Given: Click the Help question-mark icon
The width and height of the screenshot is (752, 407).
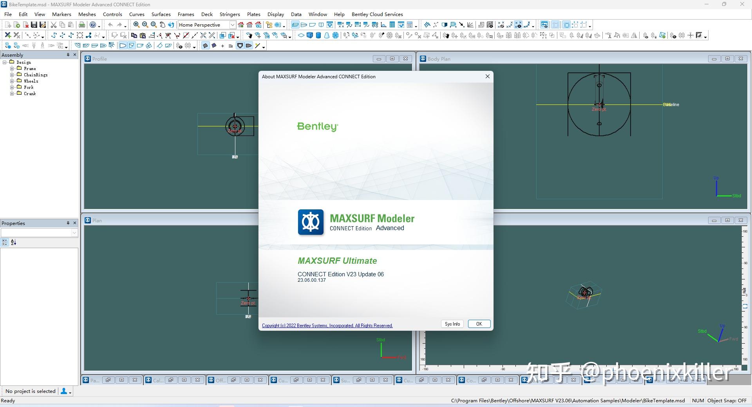Looking at the screenshot, I should coord(93,24).
